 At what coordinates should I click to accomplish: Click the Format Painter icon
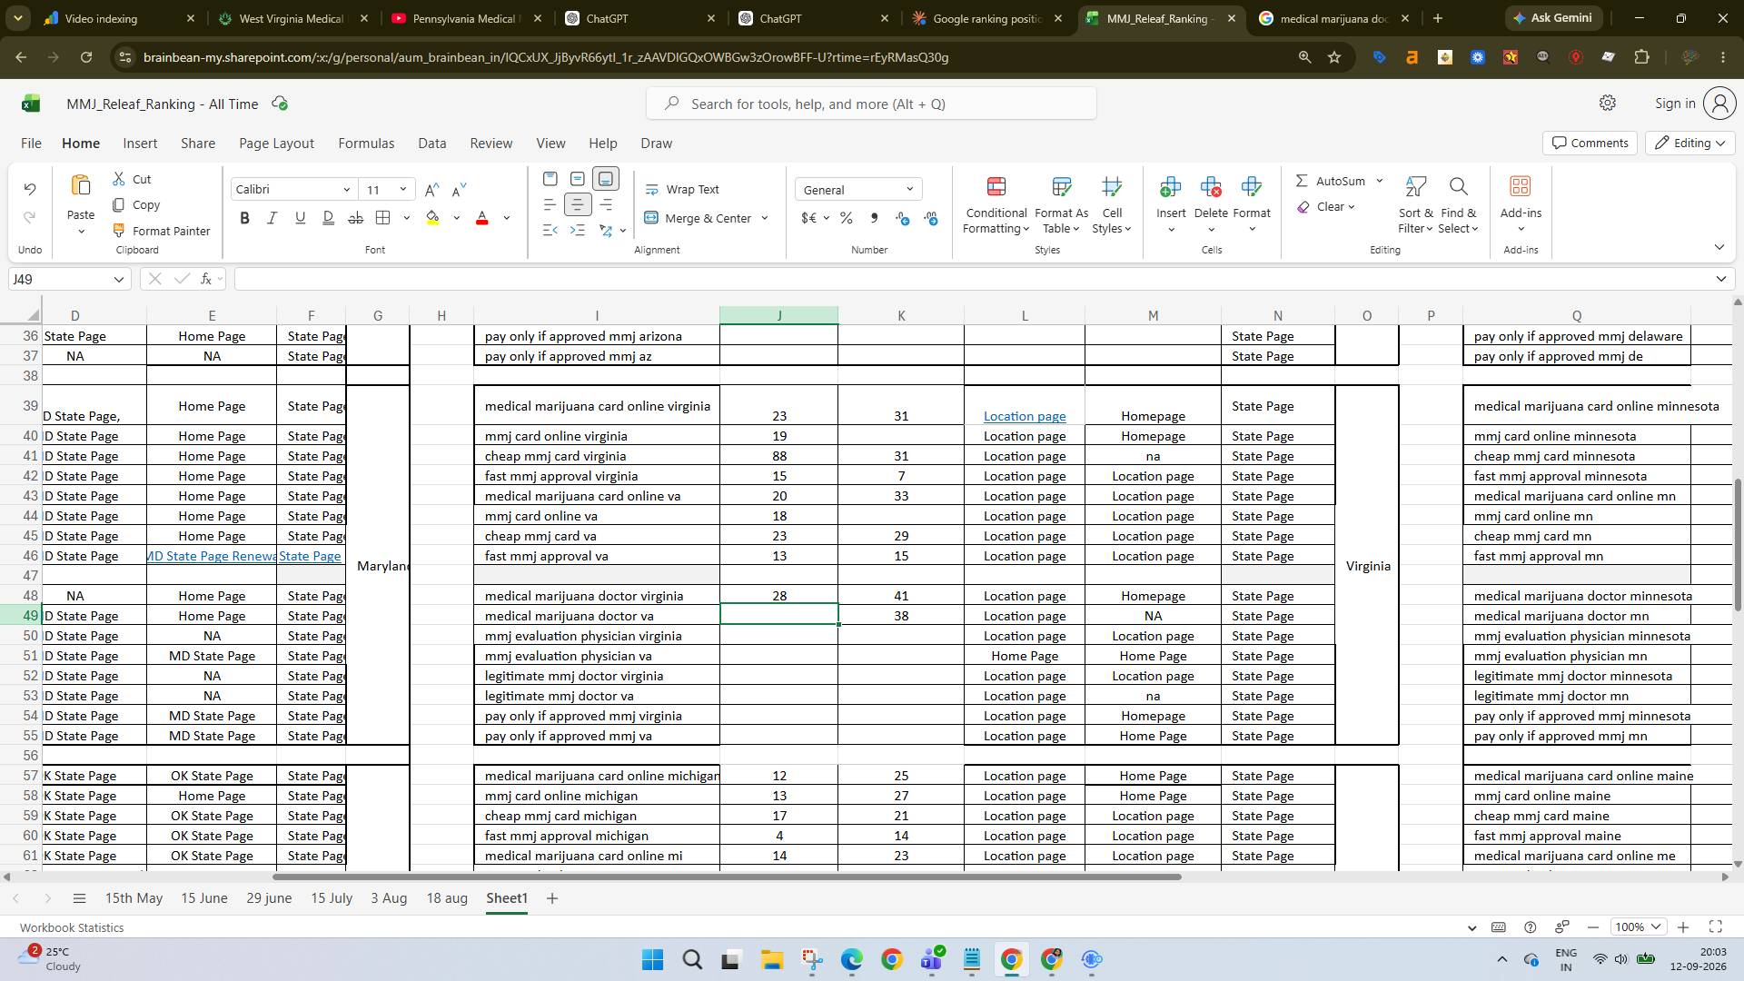pos(118,231)
